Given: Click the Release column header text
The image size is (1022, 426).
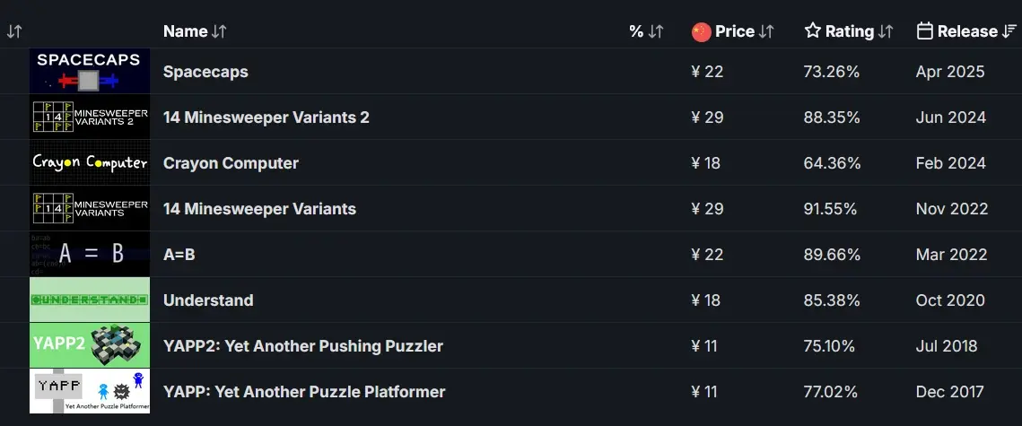Looking at the screenshot, I should coord(967,31).
